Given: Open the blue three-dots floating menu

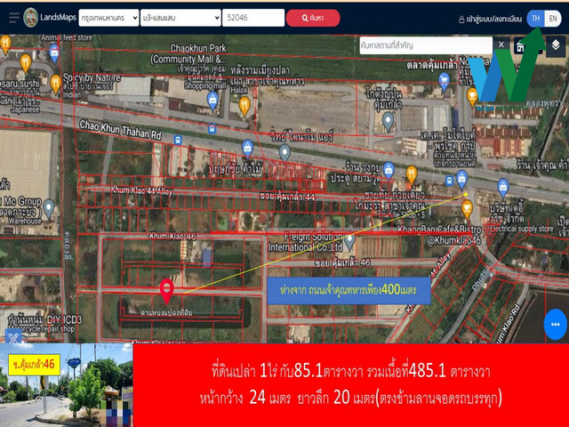Looking at the screenshot, I should (555, 324).
